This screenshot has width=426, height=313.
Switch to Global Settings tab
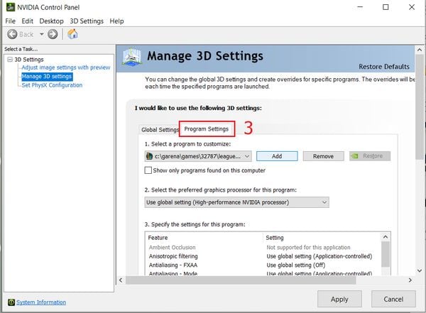coord(160,130)
